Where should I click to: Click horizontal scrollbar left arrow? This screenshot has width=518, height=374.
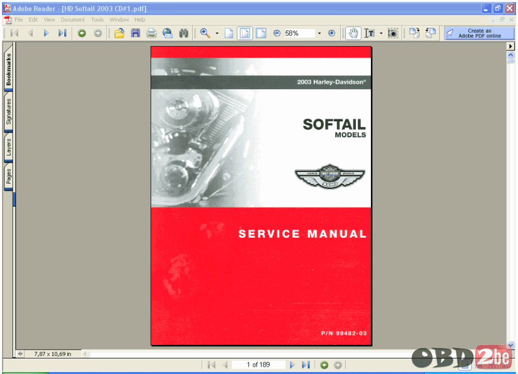(85, 354)
